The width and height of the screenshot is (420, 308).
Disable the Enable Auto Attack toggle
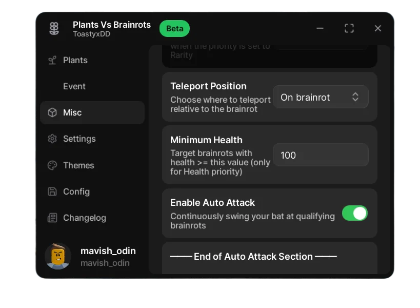pyautogui.click(x=355, y=213)
